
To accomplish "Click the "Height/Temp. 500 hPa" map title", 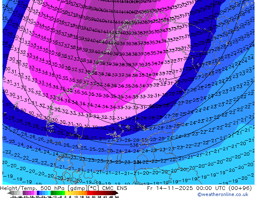I will [33, 188].
